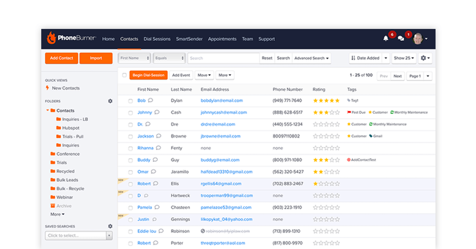This screenshot has height=249, width=476.
Task: Click the Reset button
Action: [267, 58]
